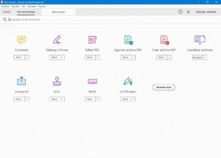Switch to the Inicio tab
221x158 pixels.
tap(7, 12)
